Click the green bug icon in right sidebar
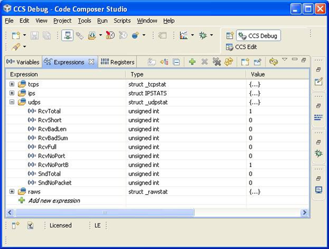This screenshot has width=329, height=249. (318, 153)
